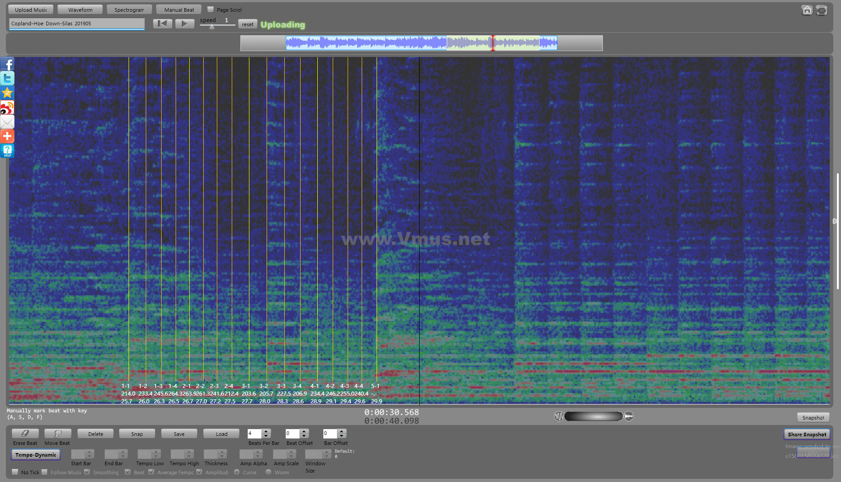Select the Tempo-Dynamic mode button

pyautogui.click(x=36, y=454)
